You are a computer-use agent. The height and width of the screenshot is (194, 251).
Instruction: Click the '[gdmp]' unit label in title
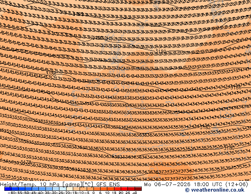(72, 184)
